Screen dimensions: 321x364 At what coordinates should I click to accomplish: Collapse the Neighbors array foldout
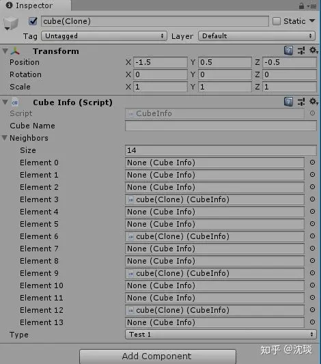click(4, 138)
